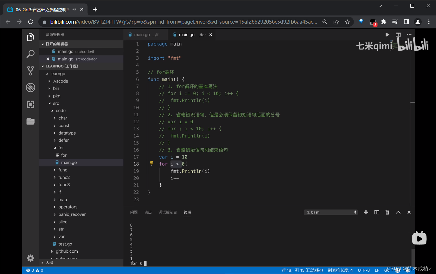Image resolution: width=436 pixels, height=274 pixels.
Task: Open the Chrome three-dot menu
Action: tap(429, 22)
